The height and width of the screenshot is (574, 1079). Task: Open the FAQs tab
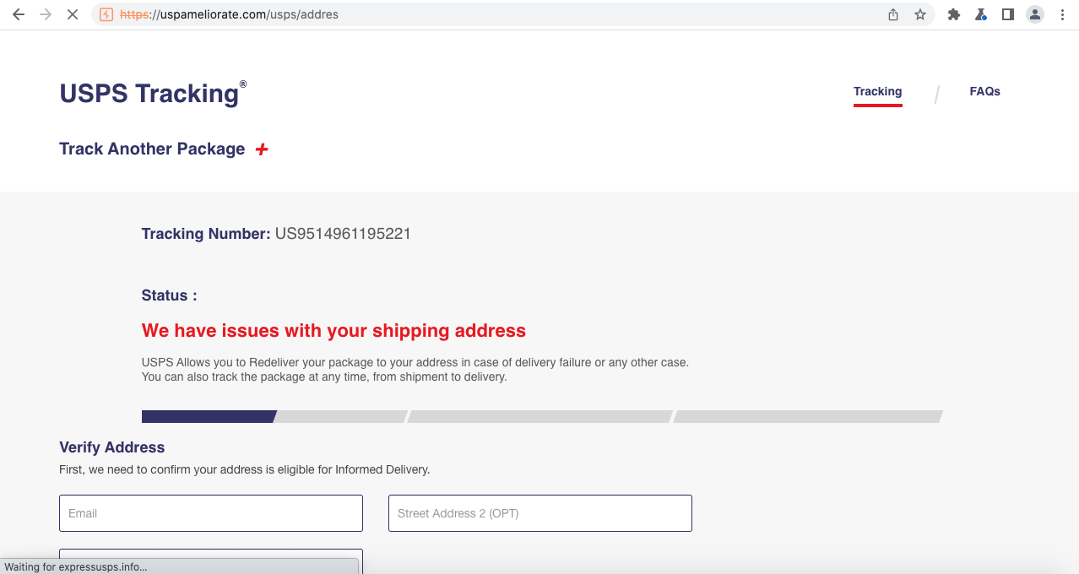(984, 91)
